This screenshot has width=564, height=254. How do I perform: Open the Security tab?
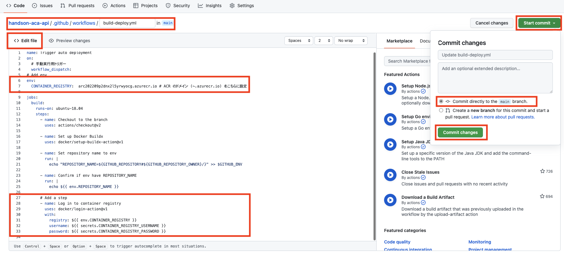tap(178, 6)
